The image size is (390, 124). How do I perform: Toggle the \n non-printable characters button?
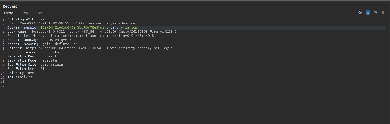[376, 12]
